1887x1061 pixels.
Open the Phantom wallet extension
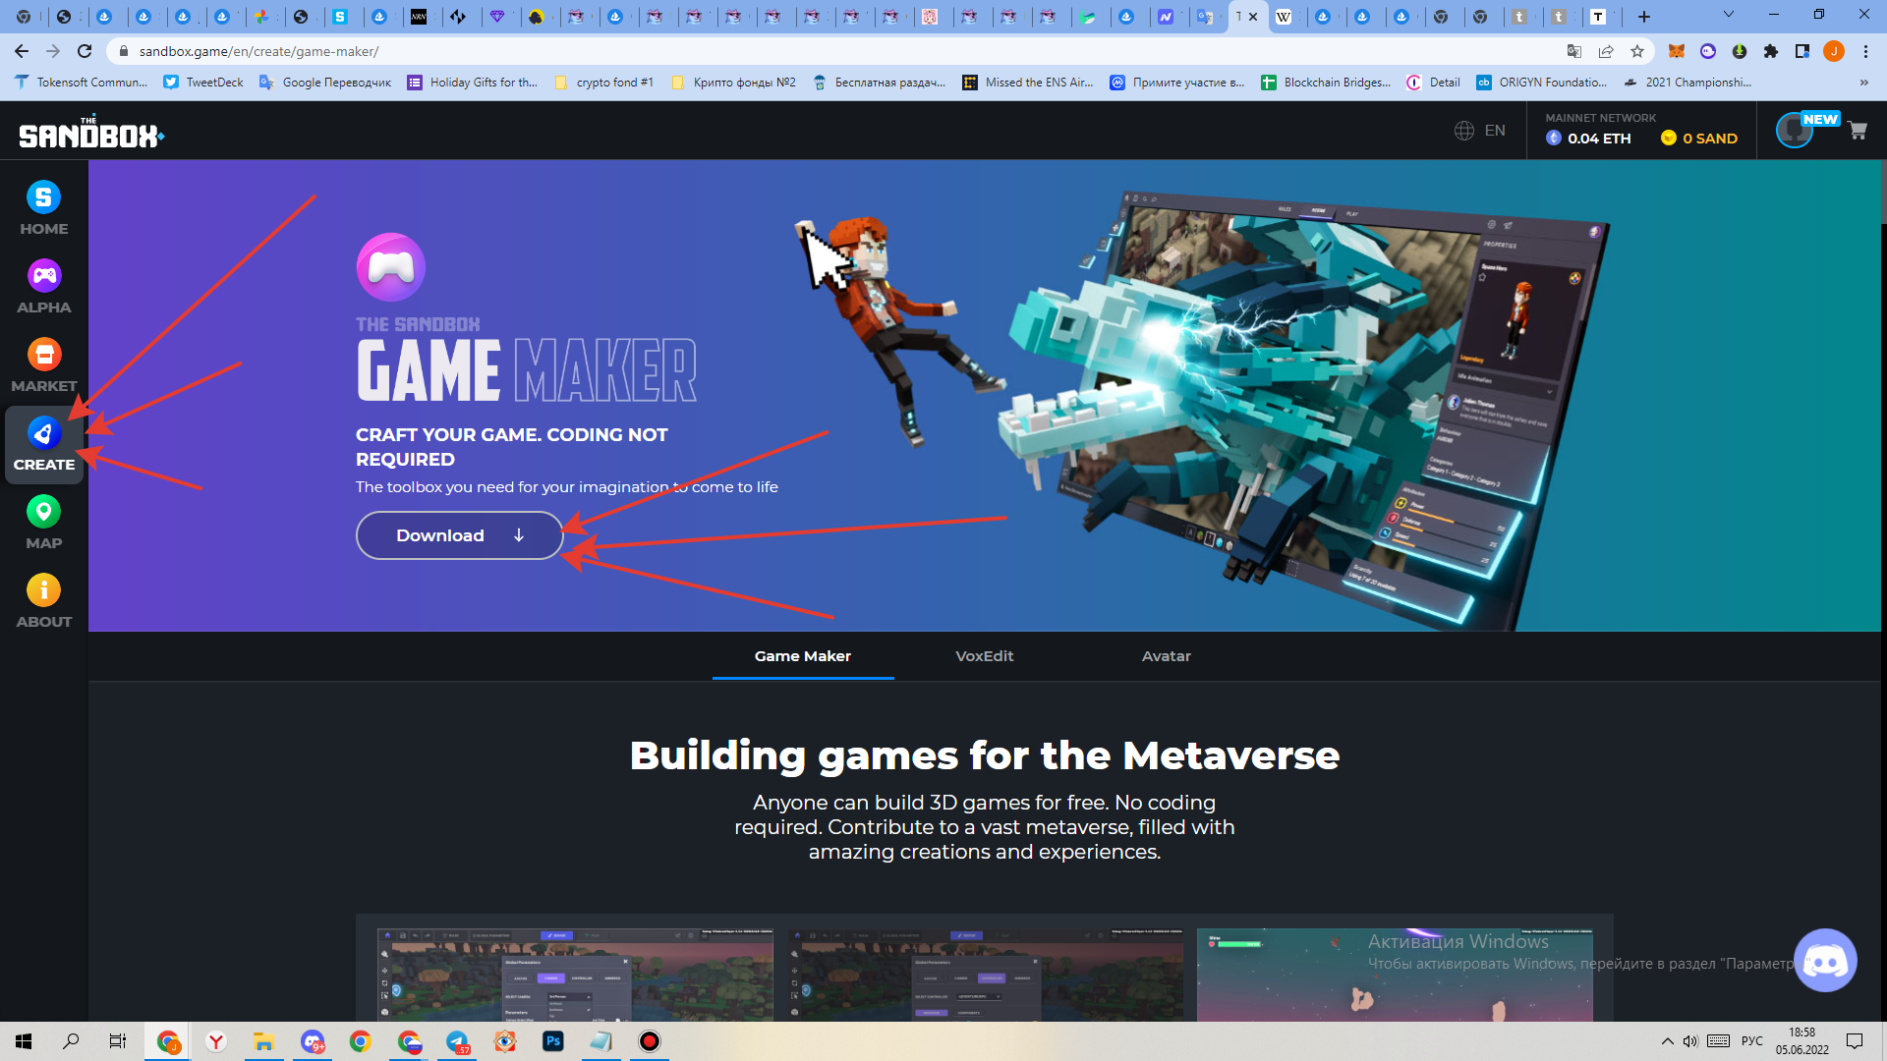pyautogui.click(x=1708, y=51)
